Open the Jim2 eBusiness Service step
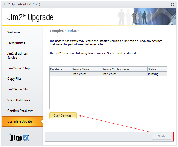 tap(17, 56)
